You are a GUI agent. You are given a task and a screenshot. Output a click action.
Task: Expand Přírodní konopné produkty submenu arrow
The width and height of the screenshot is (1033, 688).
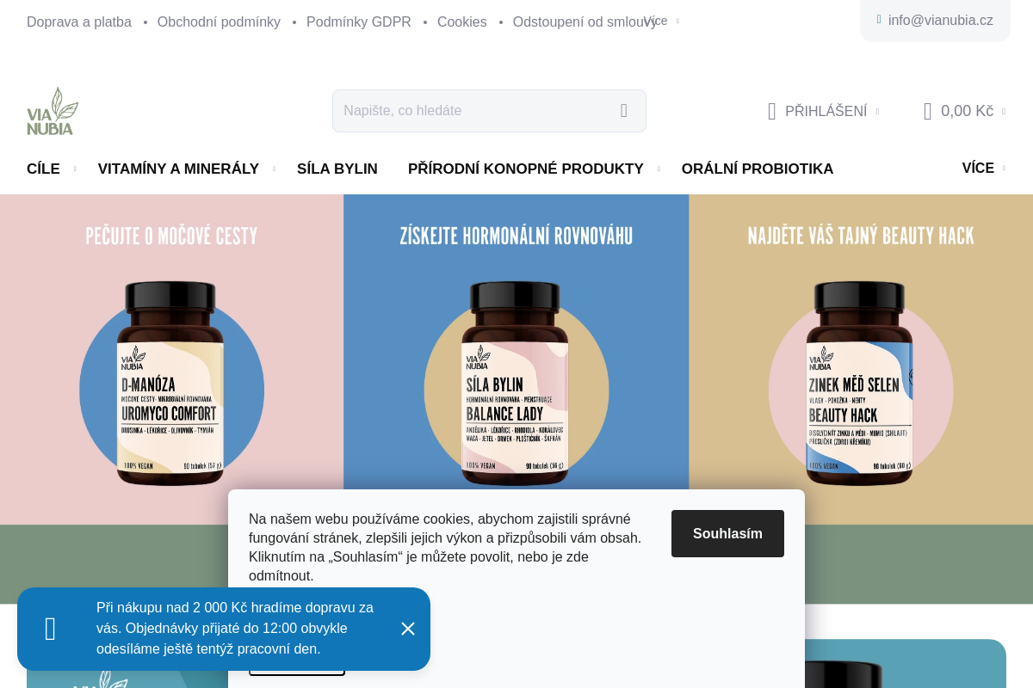point(659,169)
